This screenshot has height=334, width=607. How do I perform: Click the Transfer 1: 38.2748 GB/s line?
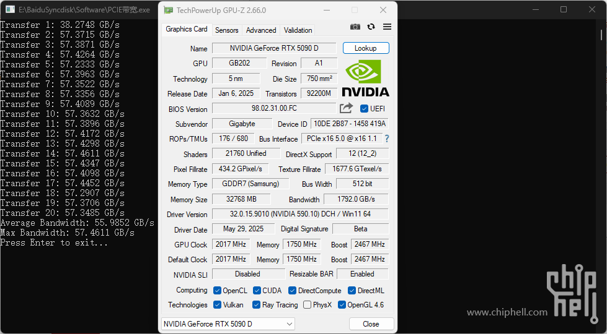point(60,25)
